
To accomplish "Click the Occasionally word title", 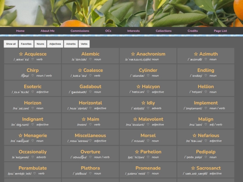I will tap(32, 152).
